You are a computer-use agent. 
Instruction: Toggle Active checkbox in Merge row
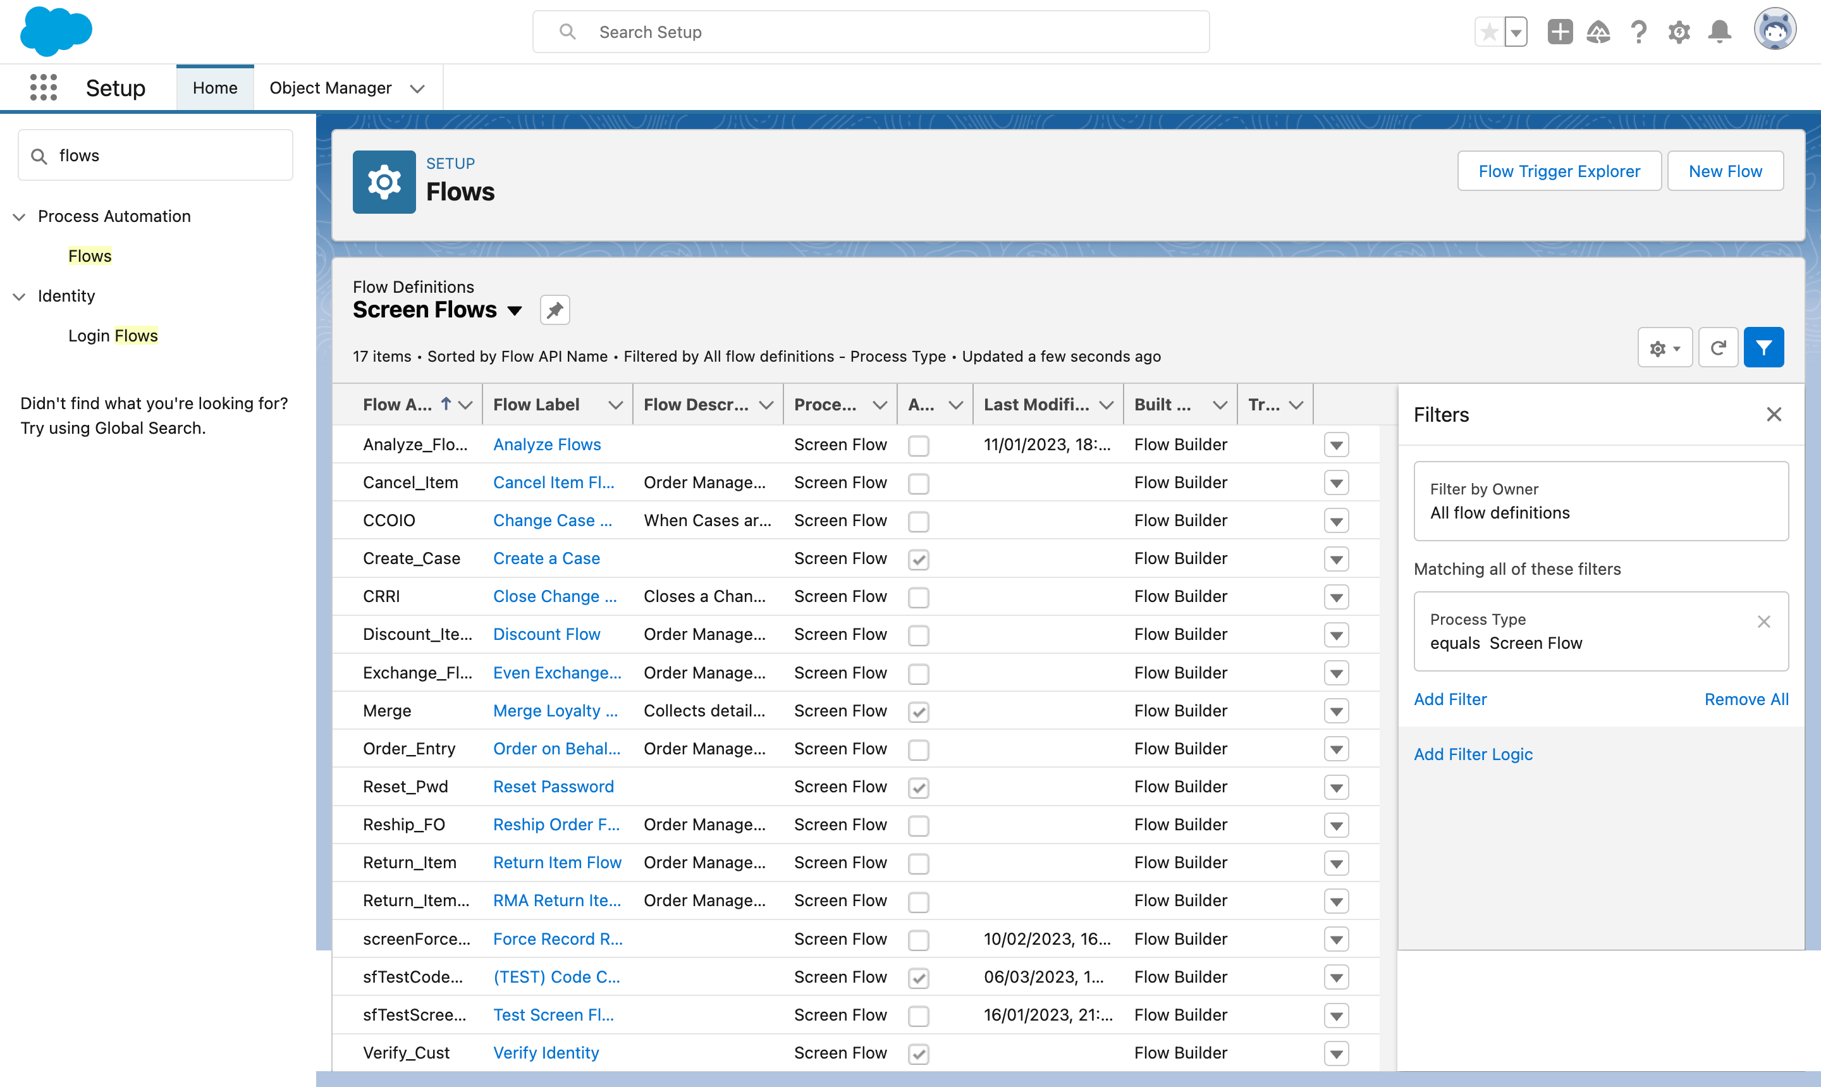click(918, 711)
